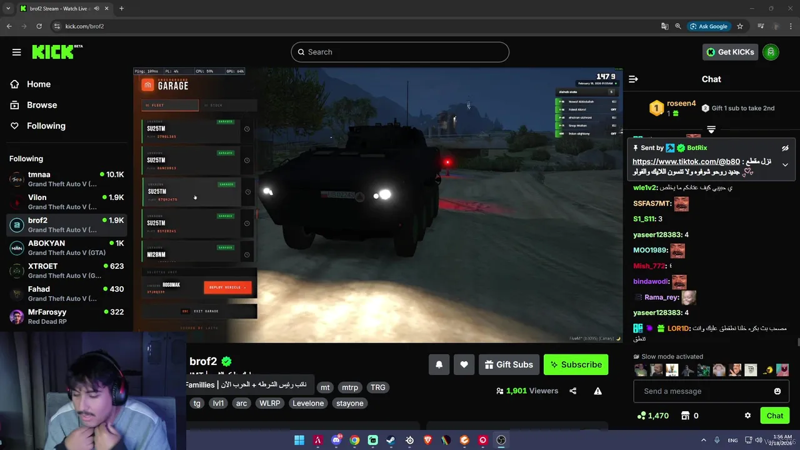Click the TRG tag
800x450 pixels.
point(378,387)
